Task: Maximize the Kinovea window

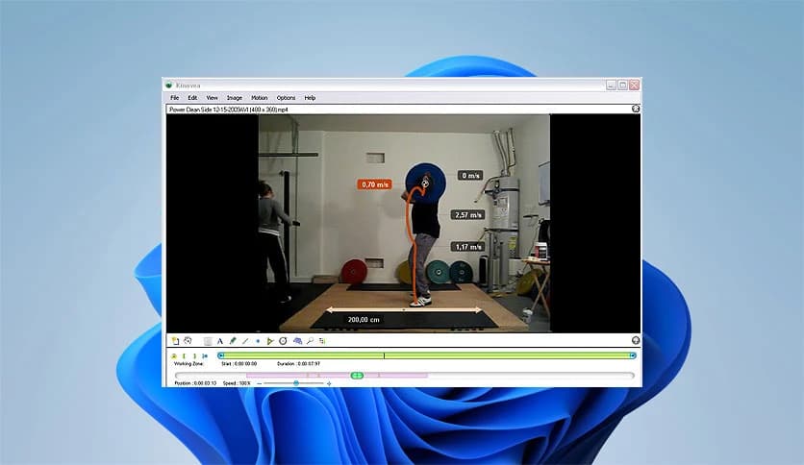Action: [x=622, y=85]
